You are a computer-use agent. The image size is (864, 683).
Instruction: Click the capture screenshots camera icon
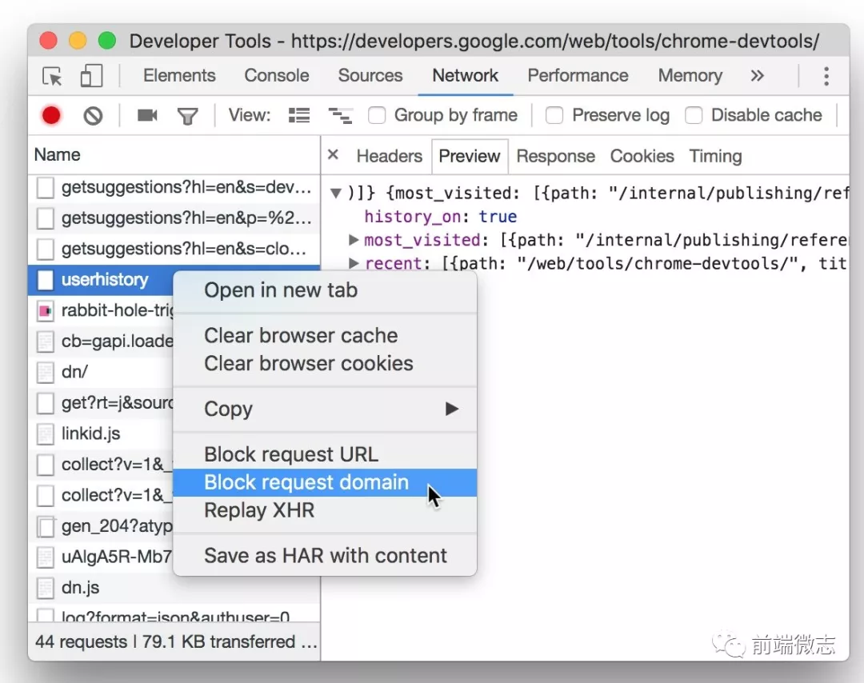147,115
